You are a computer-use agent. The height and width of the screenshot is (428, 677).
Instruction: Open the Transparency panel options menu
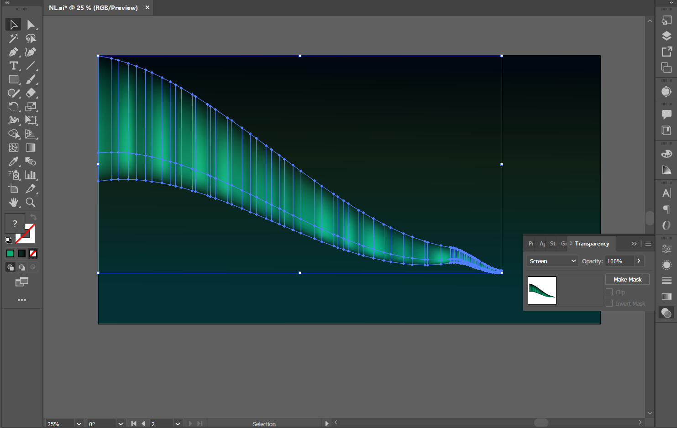[648, 244]
